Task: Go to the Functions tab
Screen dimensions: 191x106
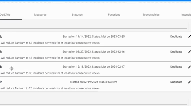Action: (114, 15)
